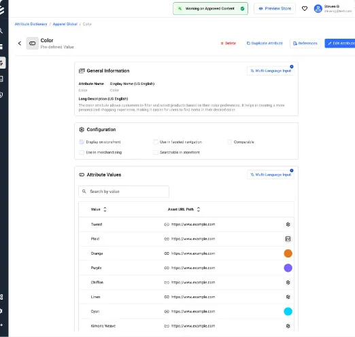Click the Color attribute type icon in header
This screenshot has height=337, width=355.
click(33, 43)
